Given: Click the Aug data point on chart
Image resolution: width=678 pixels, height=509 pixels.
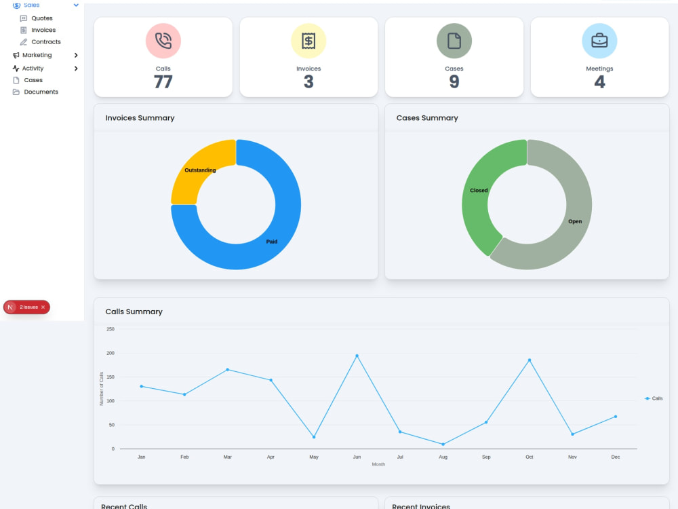Looking at the screenshot, I should 443,444.
